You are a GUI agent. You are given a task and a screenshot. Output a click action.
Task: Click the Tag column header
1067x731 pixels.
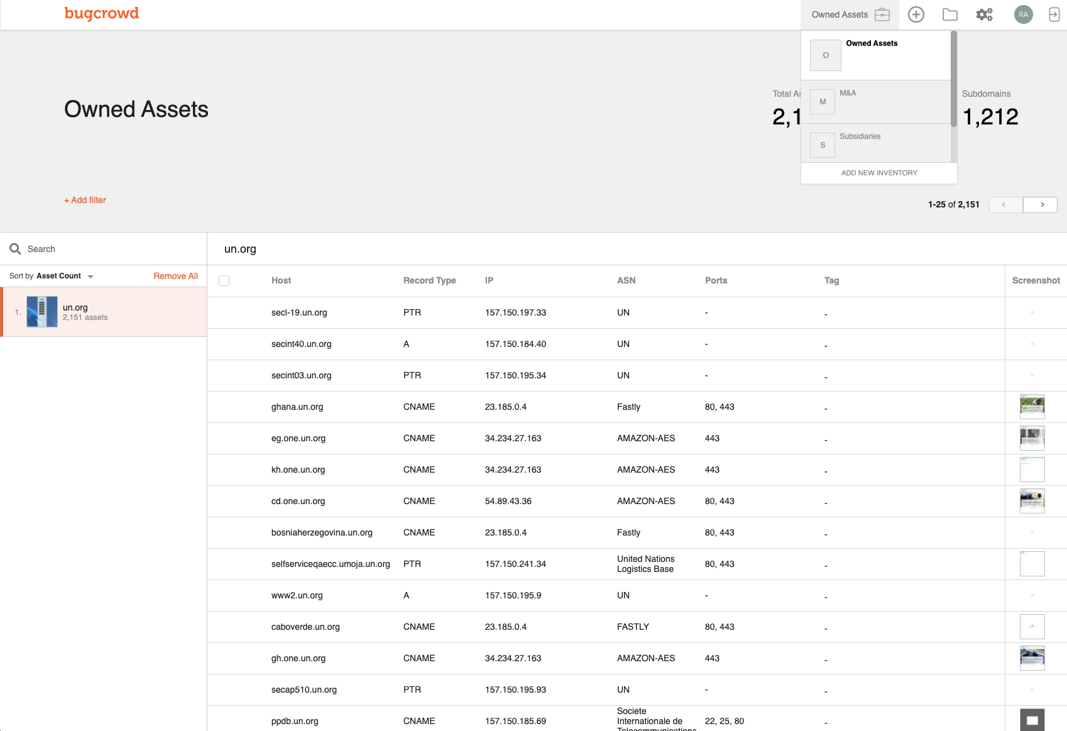pos(831,280)
